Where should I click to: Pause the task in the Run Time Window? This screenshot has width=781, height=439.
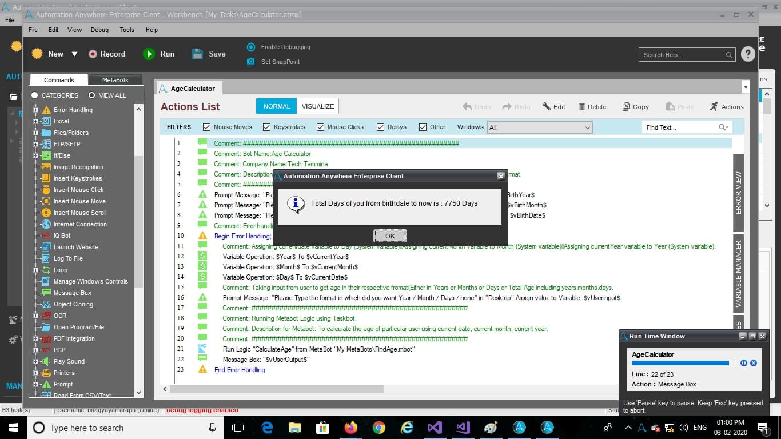tap(744, 363)
